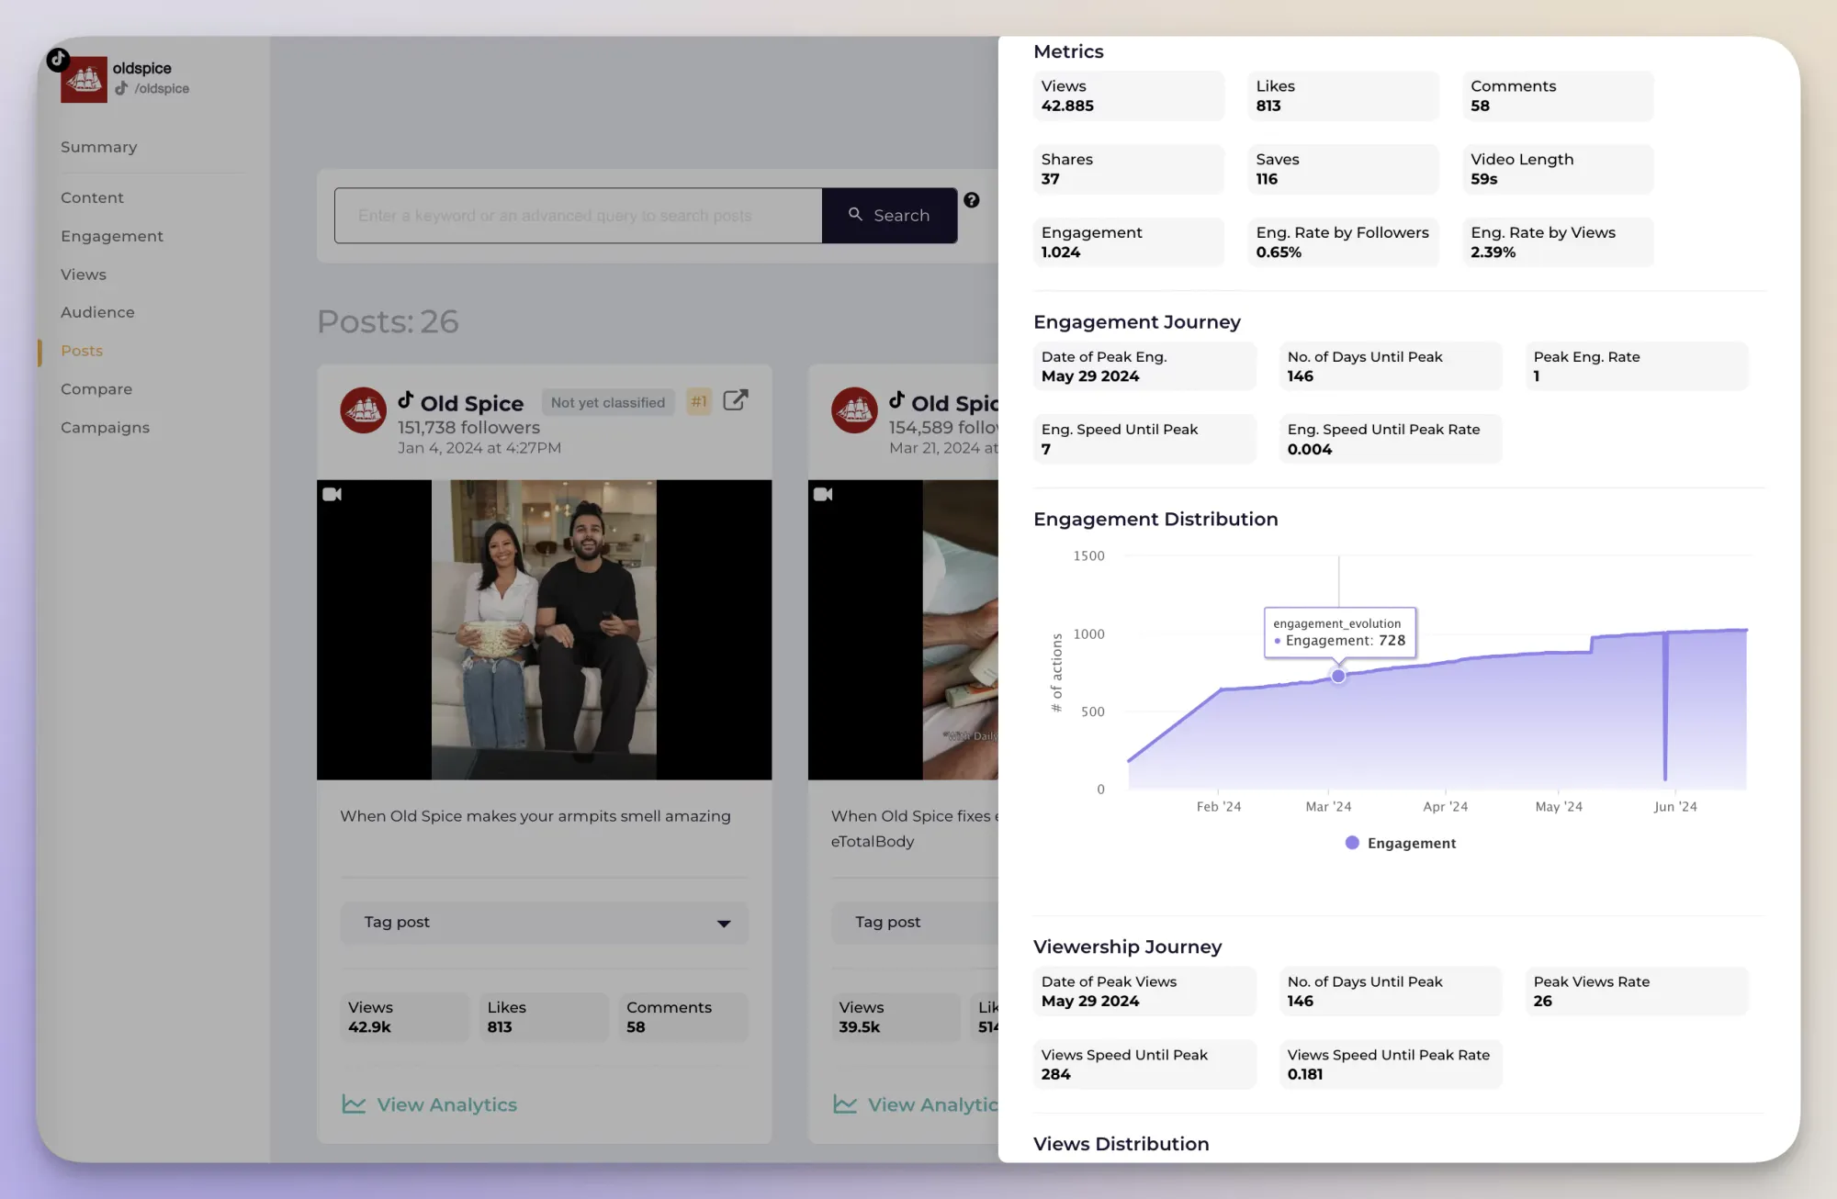Click Eng. Speed Until Peak Rate 0.004
This screenshot has height=1199, width=1837.
point(1391,439)
